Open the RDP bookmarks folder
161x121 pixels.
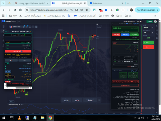[13, 16]
